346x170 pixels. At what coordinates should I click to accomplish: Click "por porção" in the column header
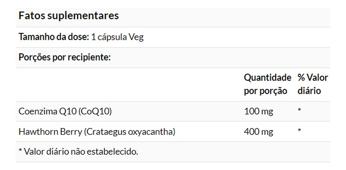tap(265, 91)
